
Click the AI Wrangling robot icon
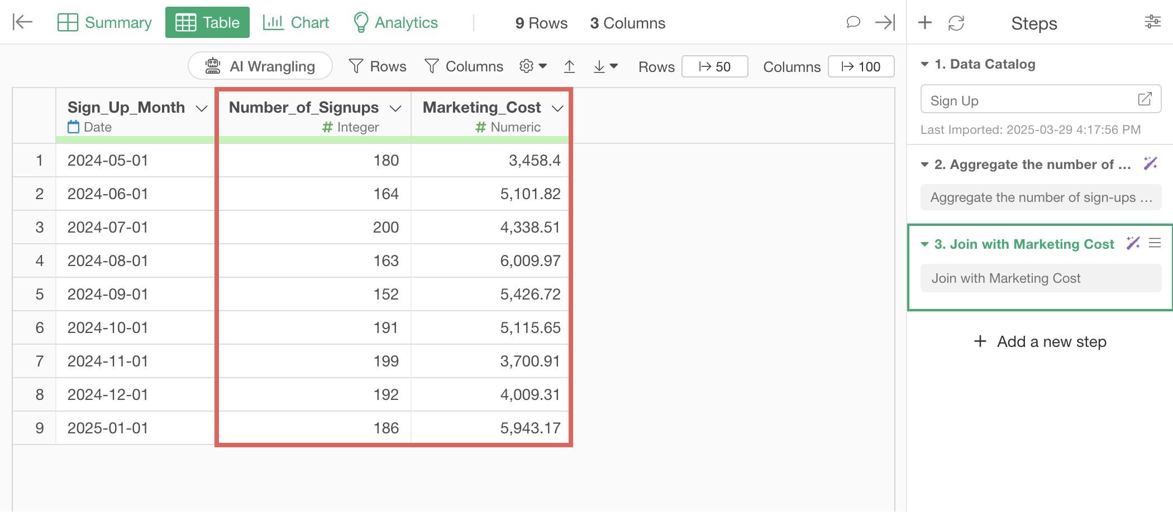click(x=213, y=66)
